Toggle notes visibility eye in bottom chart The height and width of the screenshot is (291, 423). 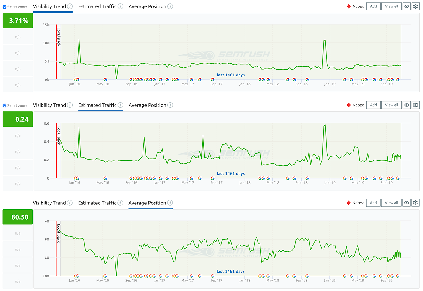tap(407, 203)
